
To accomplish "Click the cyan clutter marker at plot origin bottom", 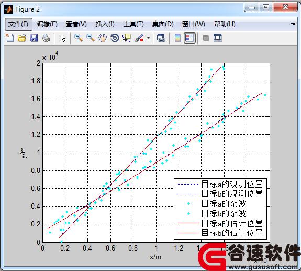I will tap(61, 242).
